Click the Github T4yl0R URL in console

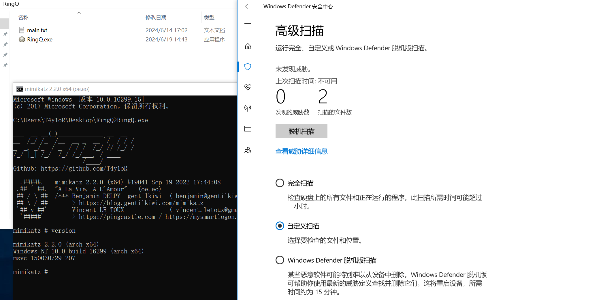point(84,168)
